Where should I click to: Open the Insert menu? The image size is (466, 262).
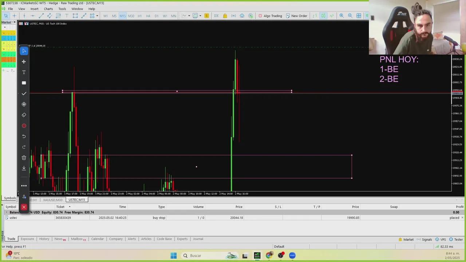(34, 9)
